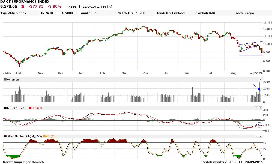Screen dimensions: 272x164
Task: Open settings icon of MACD panel
Action: 256,108
